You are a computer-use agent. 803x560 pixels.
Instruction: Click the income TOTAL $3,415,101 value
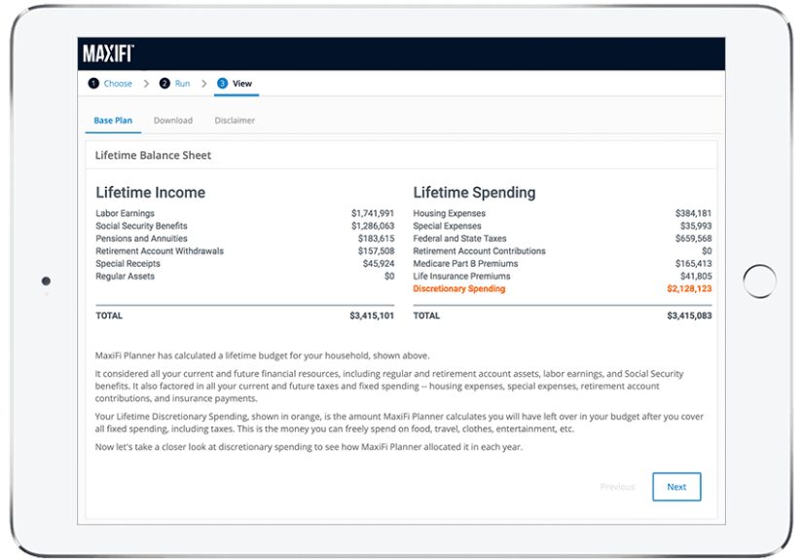click(x=372, y=316)
